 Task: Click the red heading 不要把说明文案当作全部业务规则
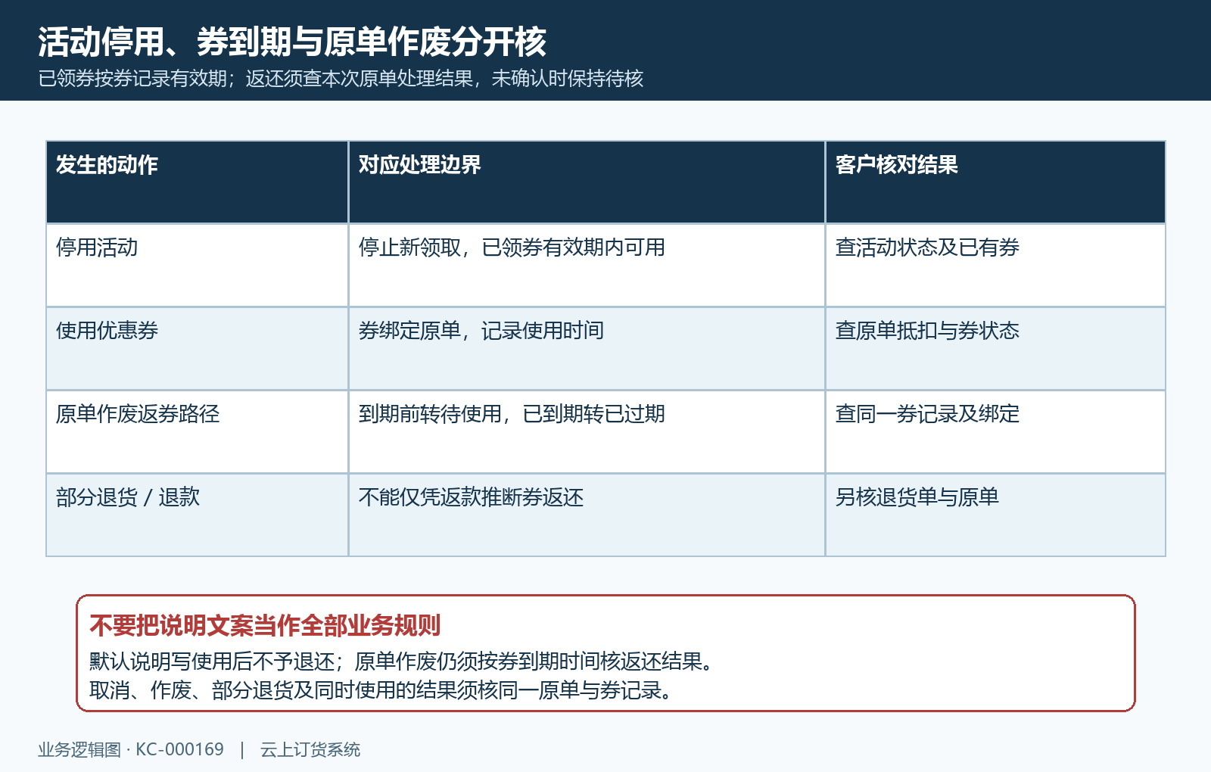click(x=265, y=625)
